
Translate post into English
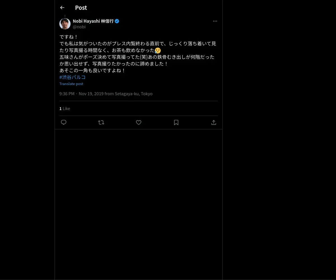[x=71, y=84]
